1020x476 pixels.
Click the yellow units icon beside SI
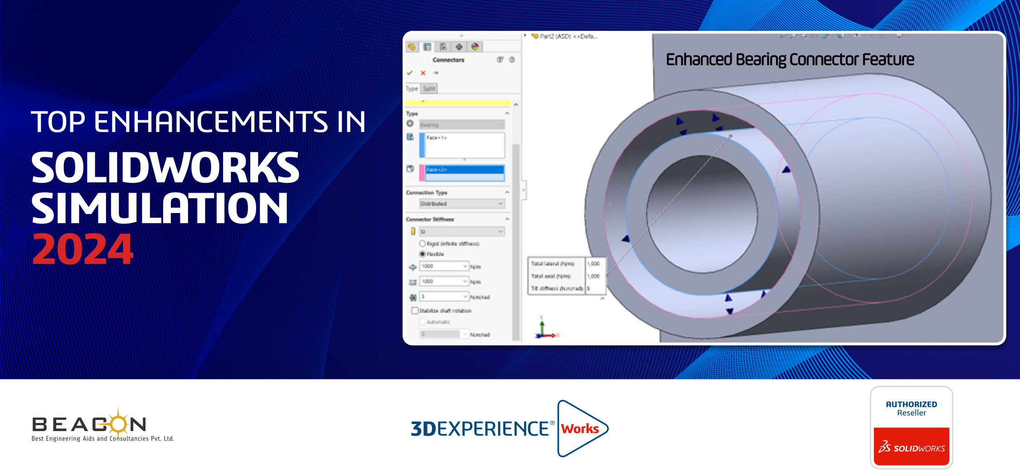click(x=413, y=232)
